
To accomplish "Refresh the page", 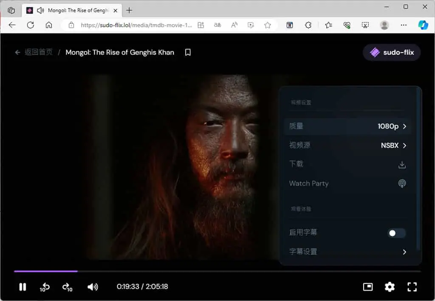I will (x=31, y=25).
